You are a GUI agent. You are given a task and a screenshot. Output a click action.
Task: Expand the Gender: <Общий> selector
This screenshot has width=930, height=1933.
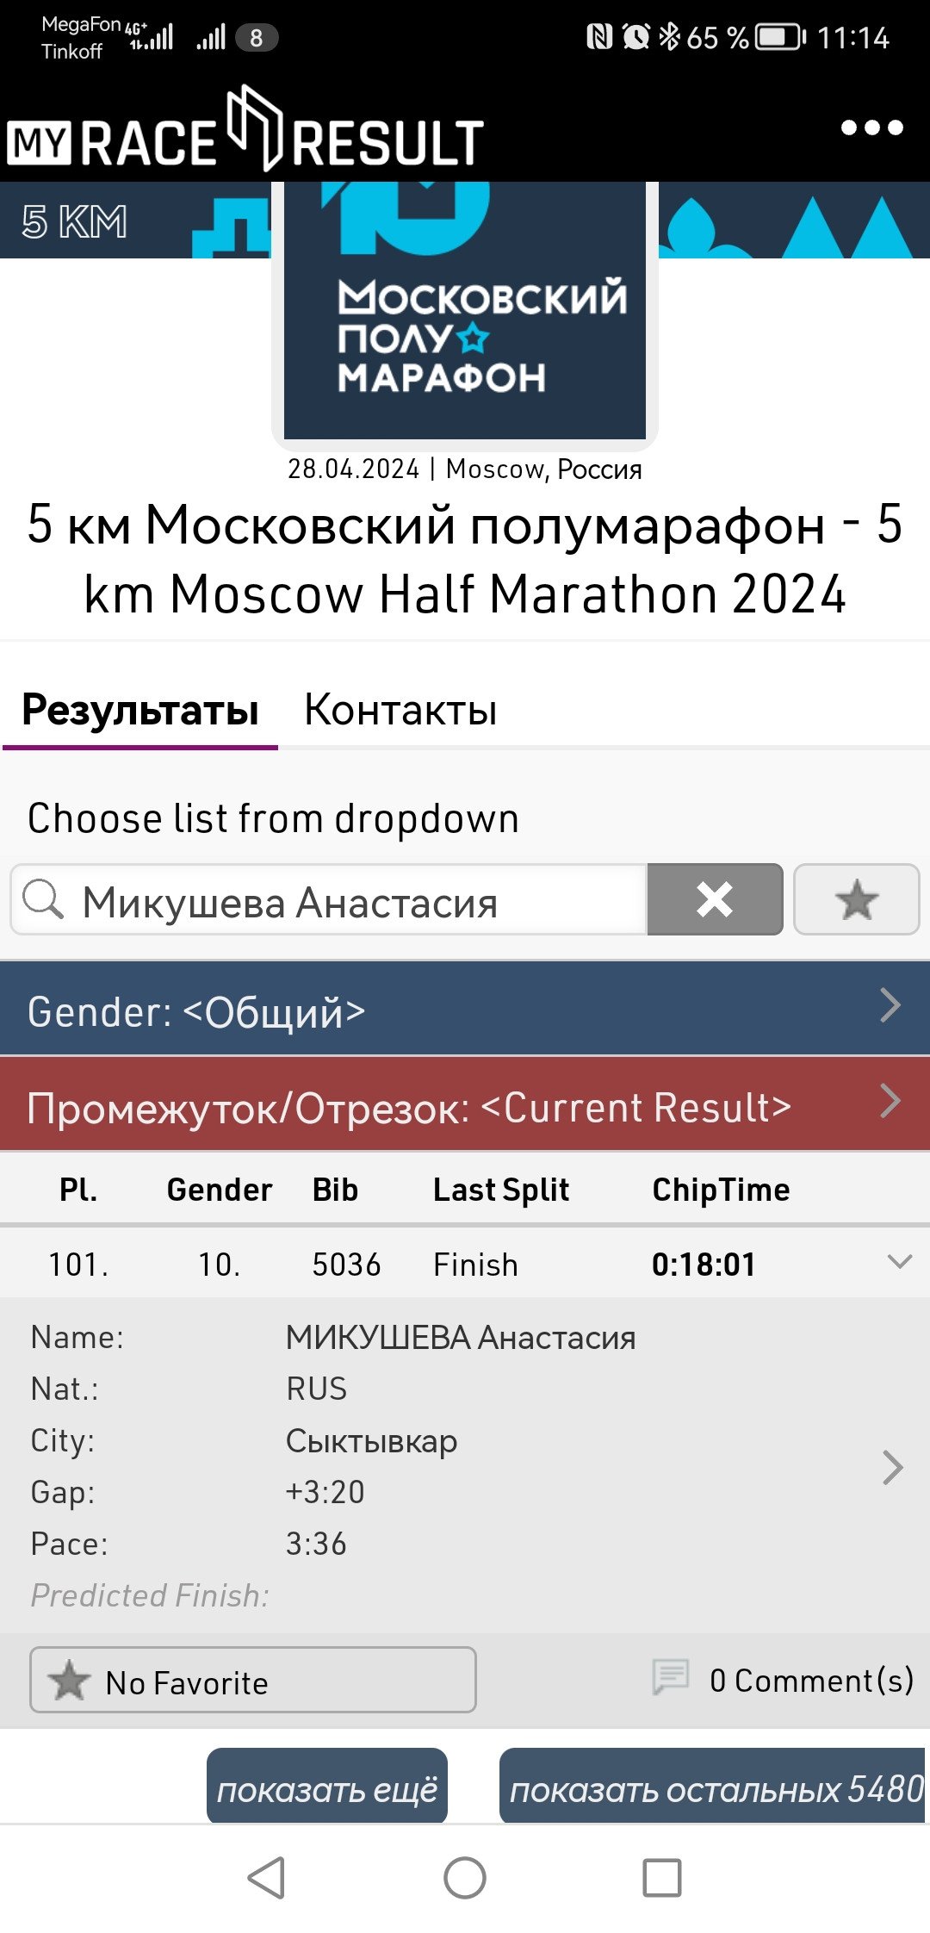coord(465,1008)
